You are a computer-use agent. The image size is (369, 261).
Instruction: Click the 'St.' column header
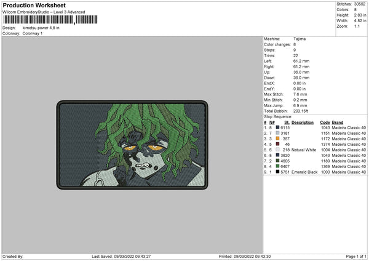click(287, 122)
